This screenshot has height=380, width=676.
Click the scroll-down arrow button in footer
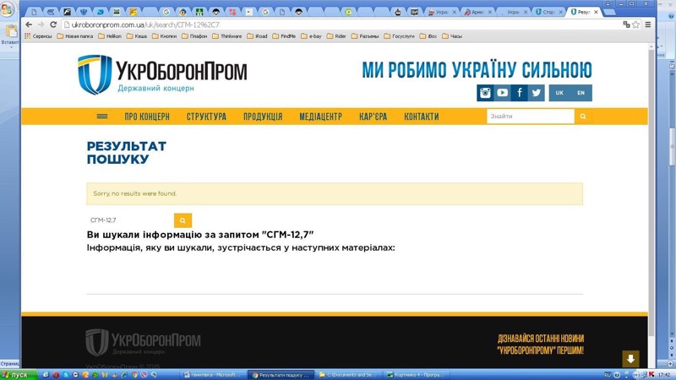[x=630, y=359]
